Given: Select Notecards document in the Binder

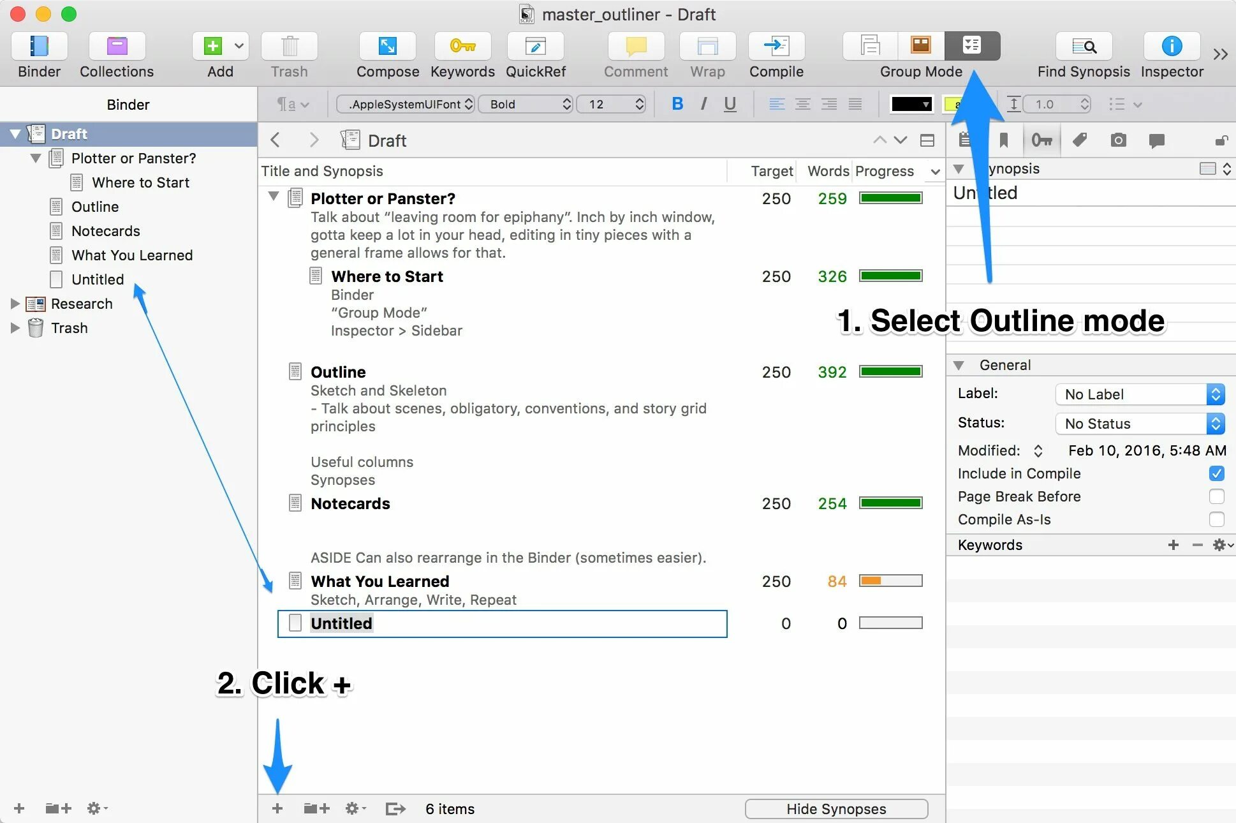Looking at the screenshot, I should pos(105,231).
